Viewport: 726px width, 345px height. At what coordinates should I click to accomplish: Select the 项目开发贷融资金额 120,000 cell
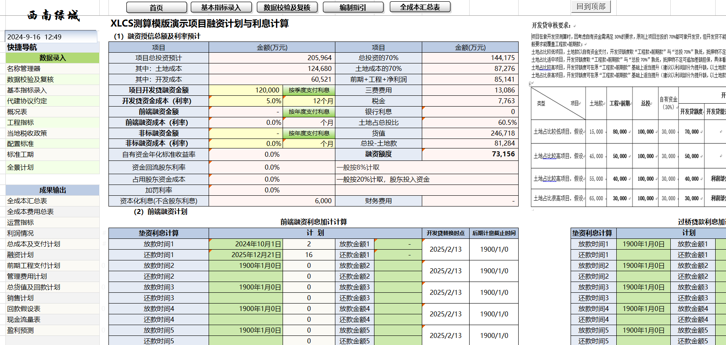[x=246, y=90]
